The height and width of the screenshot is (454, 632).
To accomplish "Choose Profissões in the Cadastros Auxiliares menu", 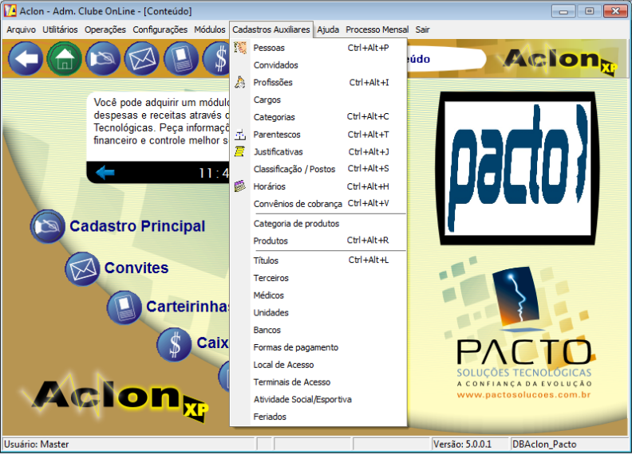I will point(273,83).
